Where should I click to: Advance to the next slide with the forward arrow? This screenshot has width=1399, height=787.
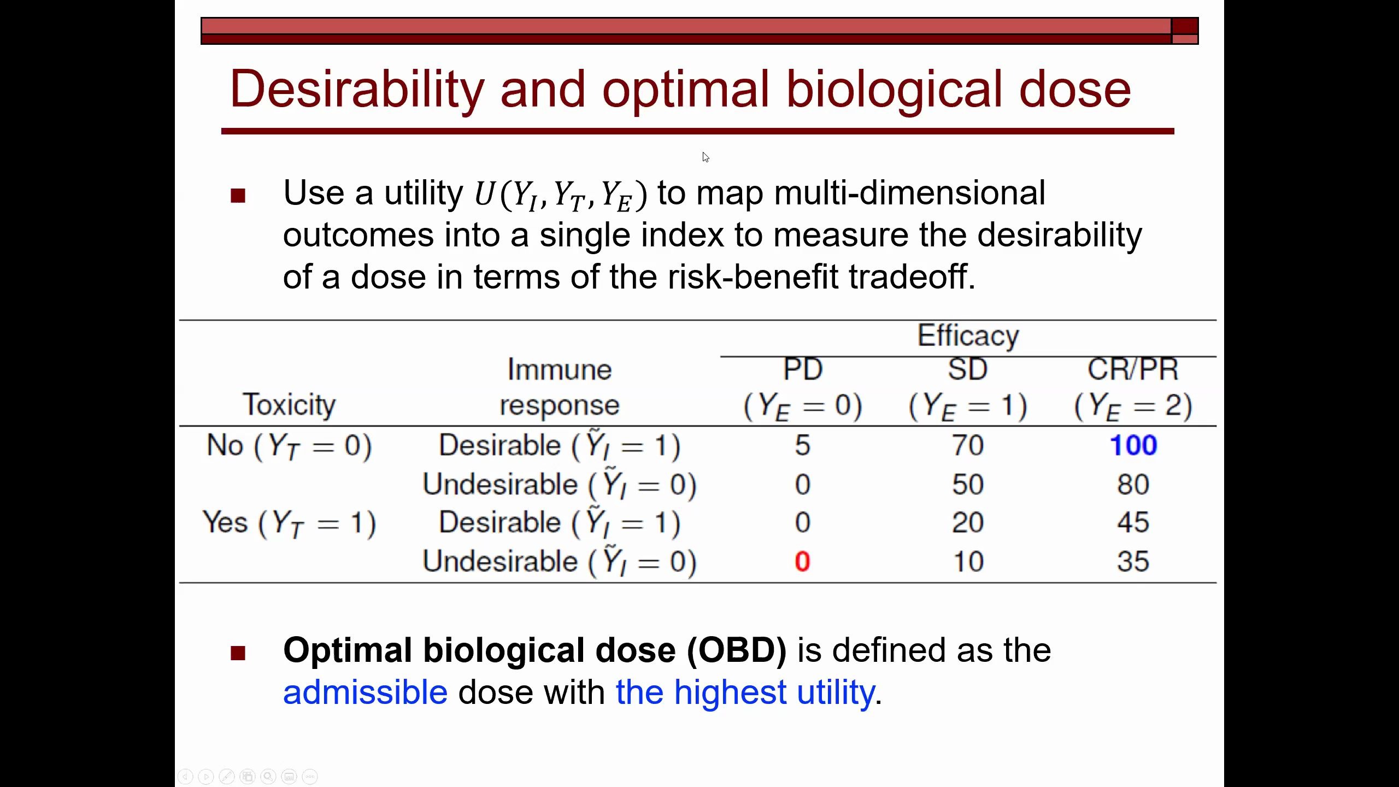point(206,776)
